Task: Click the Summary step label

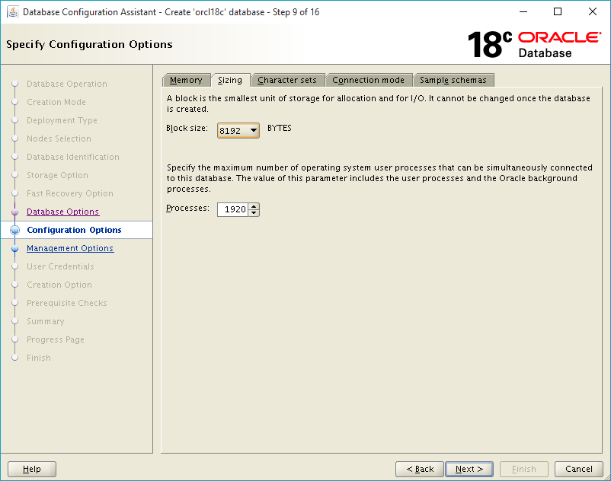Action: click(45, 321)
